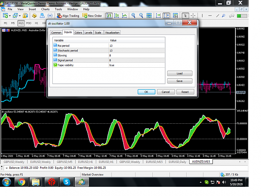Open the Charts menu
This screenshot has width=261, height=196.
45,9
